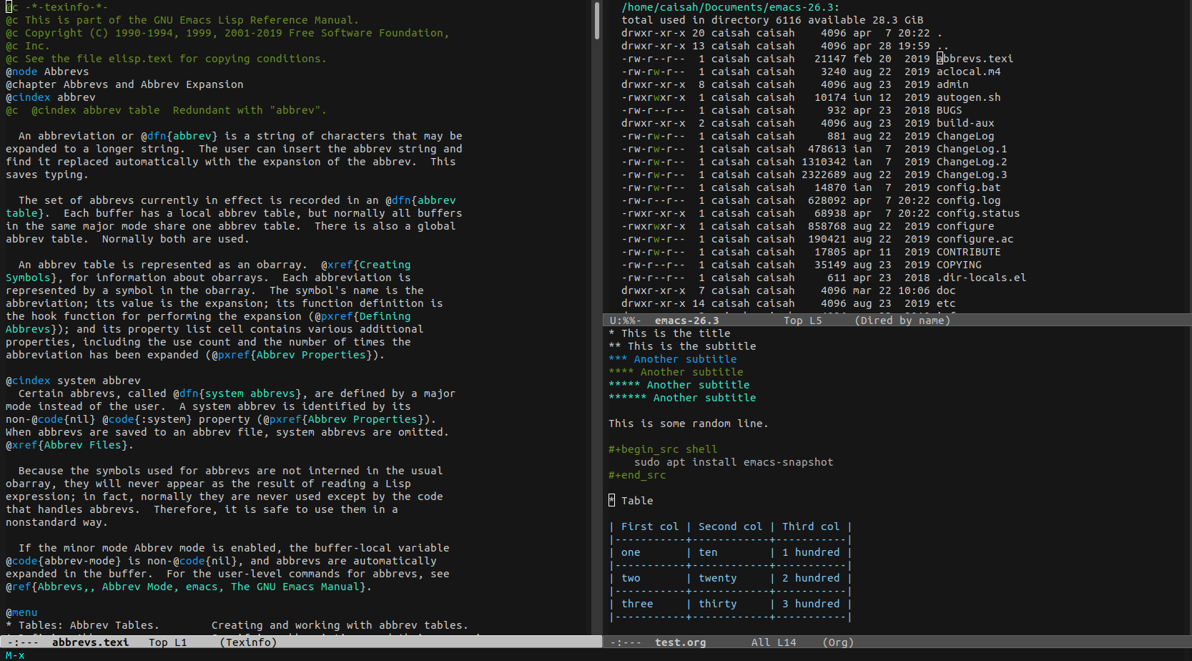Fold the '***** Another subtitle' heading
The image size is (1192, 661).
point(679,385)
